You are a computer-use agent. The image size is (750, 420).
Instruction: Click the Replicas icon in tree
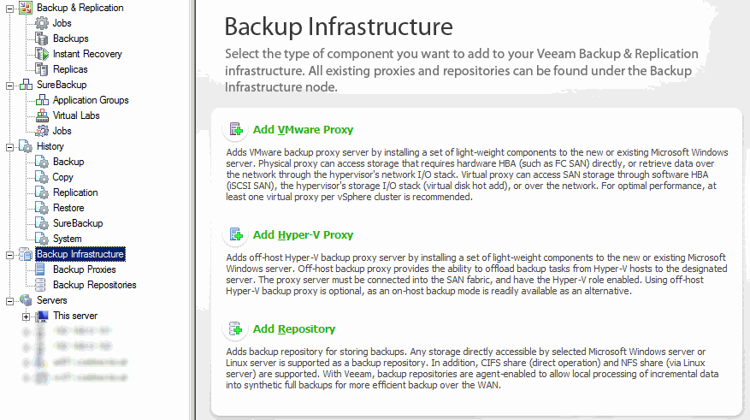[42, 69]
